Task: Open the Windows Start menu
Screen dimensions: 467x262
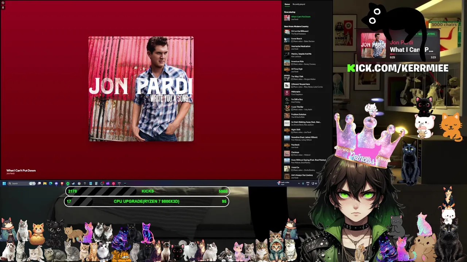Action: [4, 183]
